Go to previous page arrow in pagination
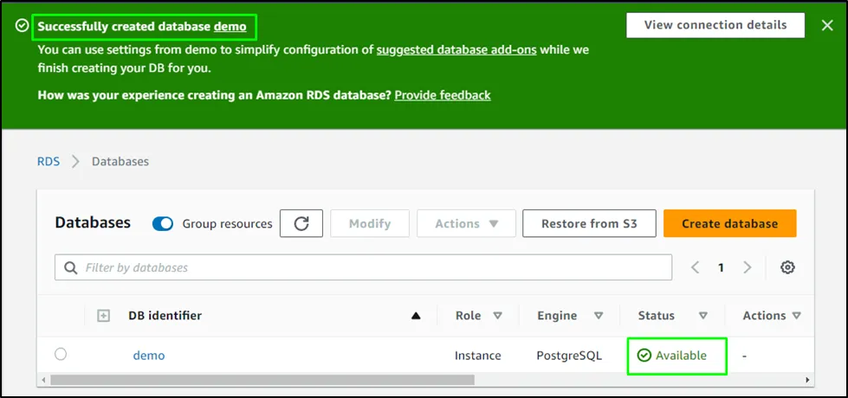Image resolution: width=848 pixels, height=398 pixels. click(x=695, y=267)
